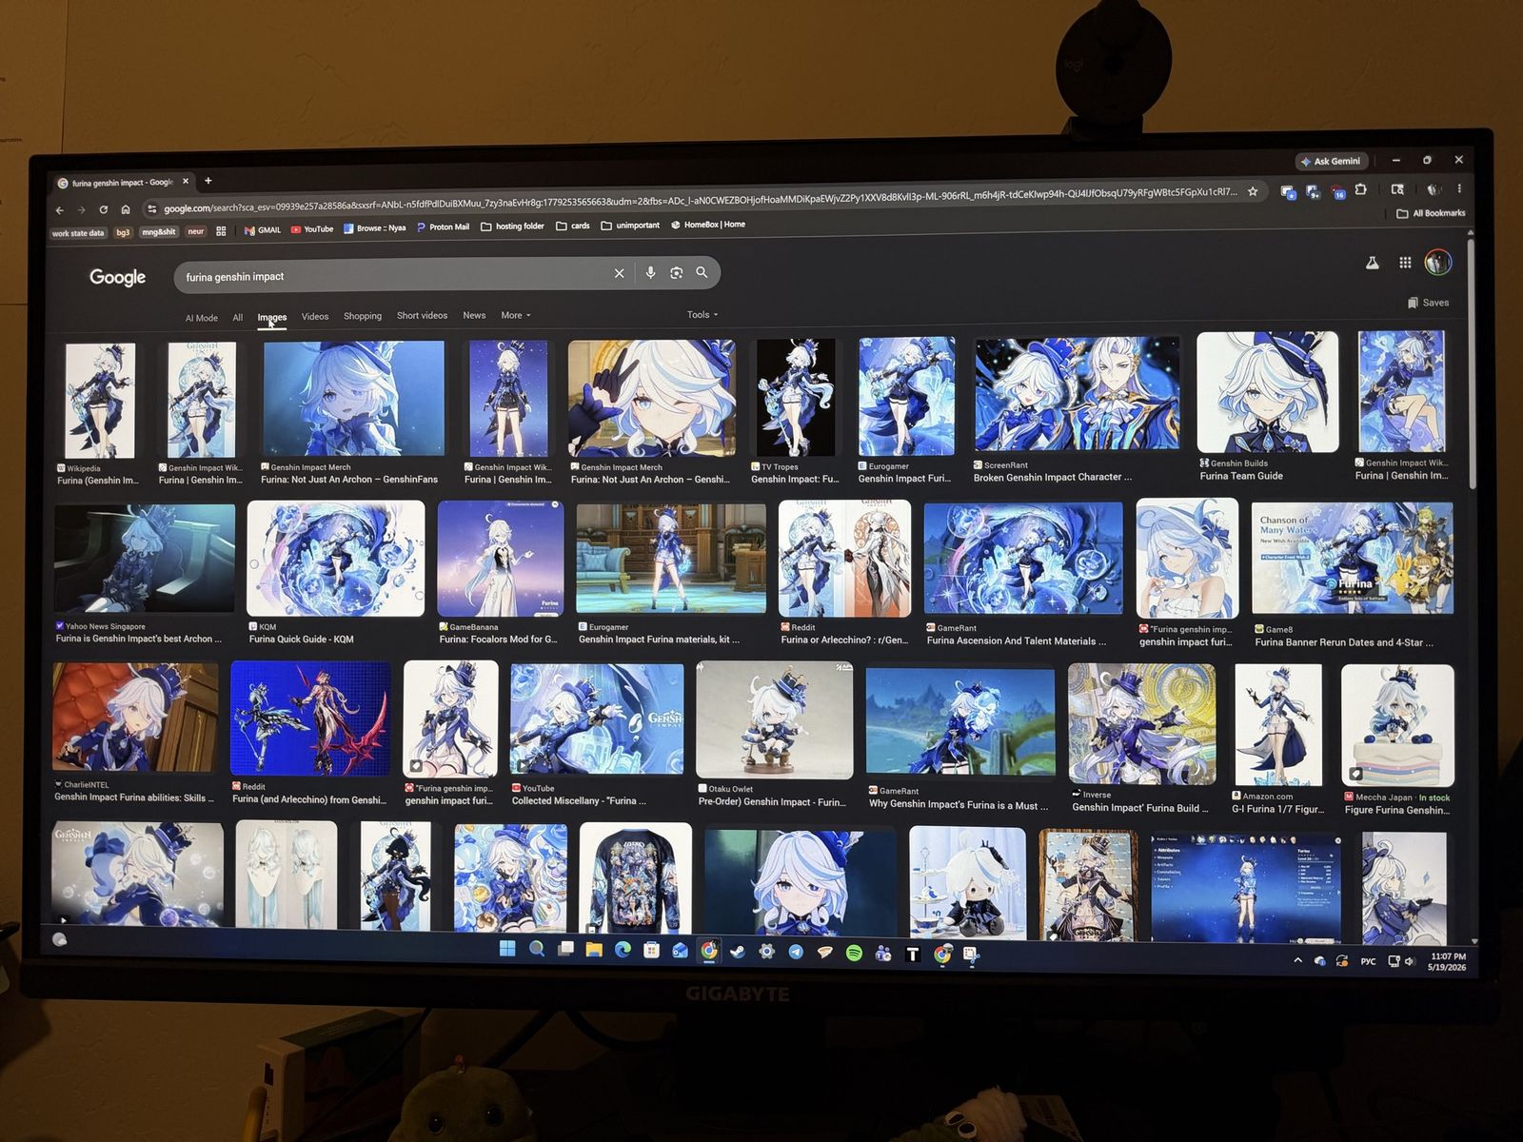Open the Saves collection link

1428,303
